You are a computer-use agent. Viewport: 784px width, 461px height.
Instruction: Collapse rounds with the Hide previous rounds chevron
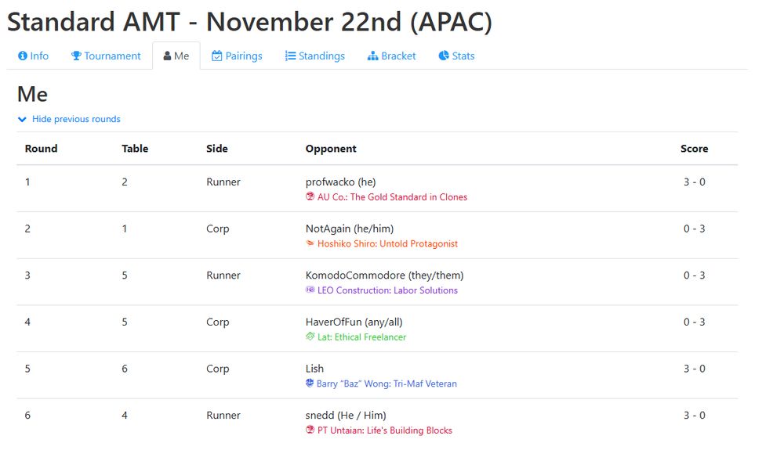click(x=22, y=120)
